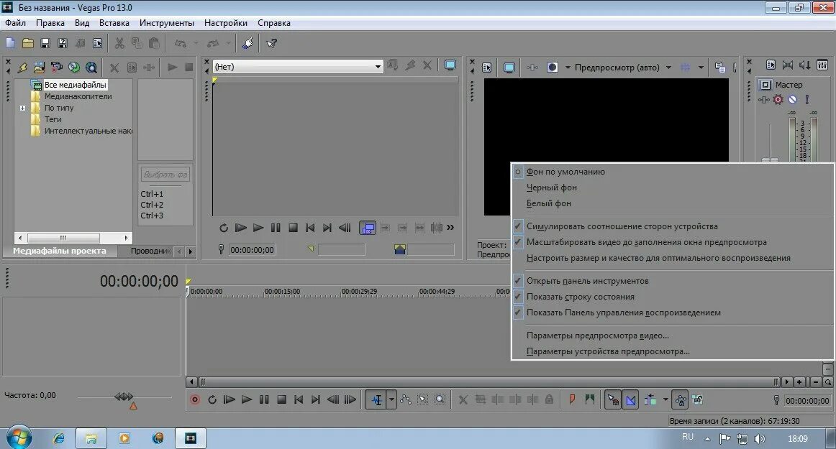Switch to the Проводник tab
This screenshot has width=836, height=449.
150,251
